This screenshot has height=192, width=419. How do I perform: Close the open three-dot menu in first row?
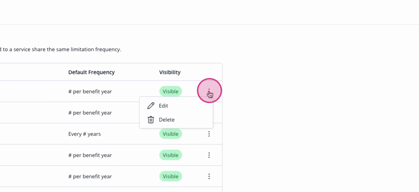pyautogui.click(x=209, y=91)
